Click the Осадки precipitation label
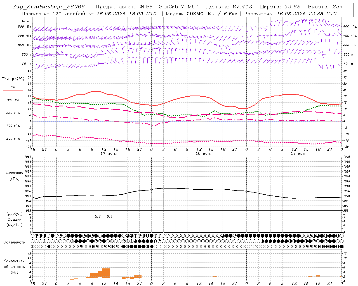 click(15, 220)
